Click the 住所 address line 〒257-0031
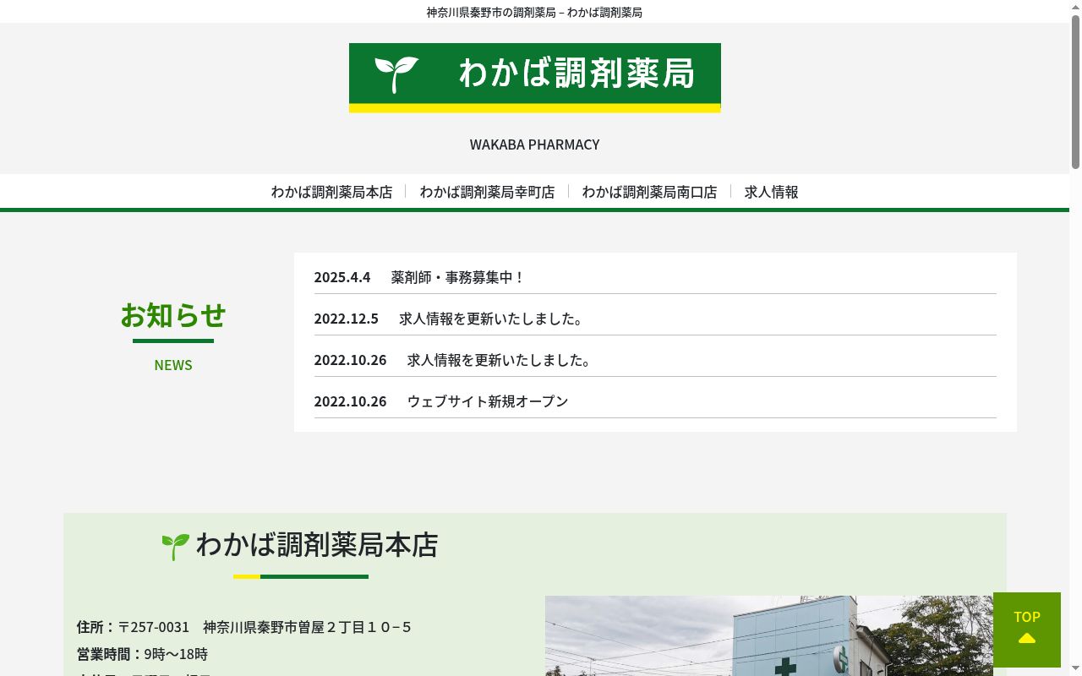 tap(244, 627)
